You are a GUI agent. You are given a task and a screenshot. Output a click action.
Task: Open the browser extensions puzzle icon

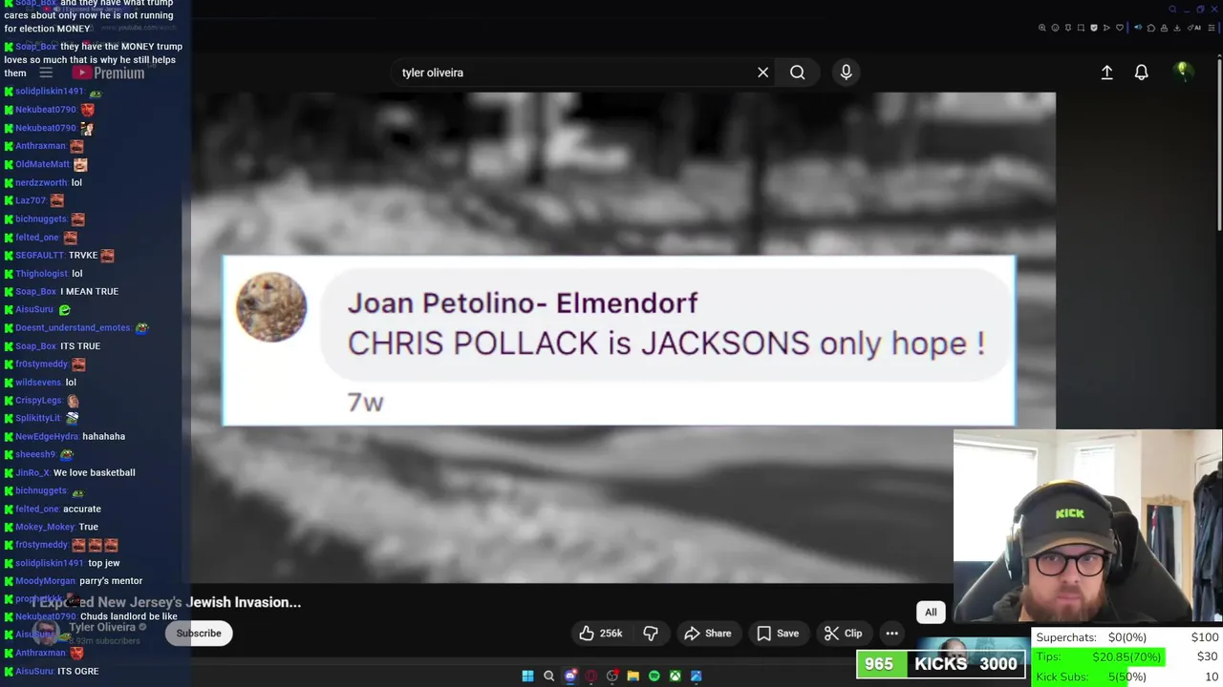[x=1151, y=28]
